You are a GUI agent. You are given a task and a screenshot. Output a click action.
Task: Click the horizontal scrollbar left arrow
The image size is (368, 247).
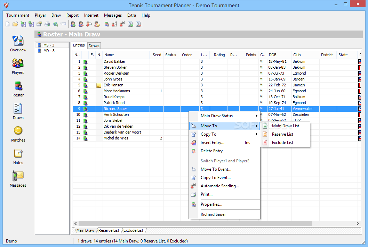click(75, 224)
